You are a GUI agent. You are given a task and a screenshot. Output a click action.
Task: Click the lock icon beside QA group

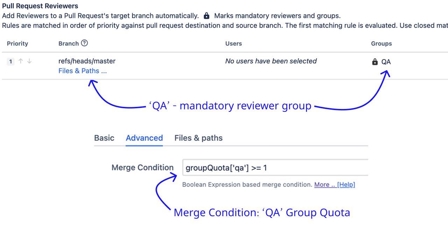click(x=375, y=62)
